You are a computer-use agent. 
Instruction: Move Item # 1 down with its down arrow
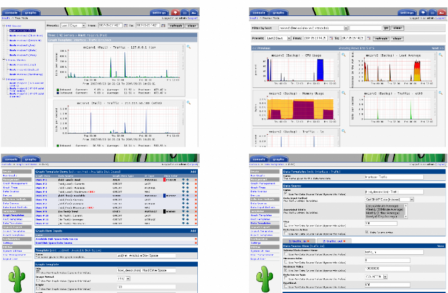click(184, 180)
